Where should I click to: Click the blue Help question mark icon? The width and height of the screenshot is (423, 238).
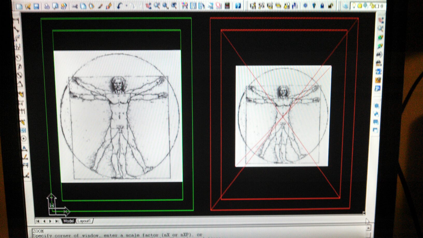click(238, 5)
